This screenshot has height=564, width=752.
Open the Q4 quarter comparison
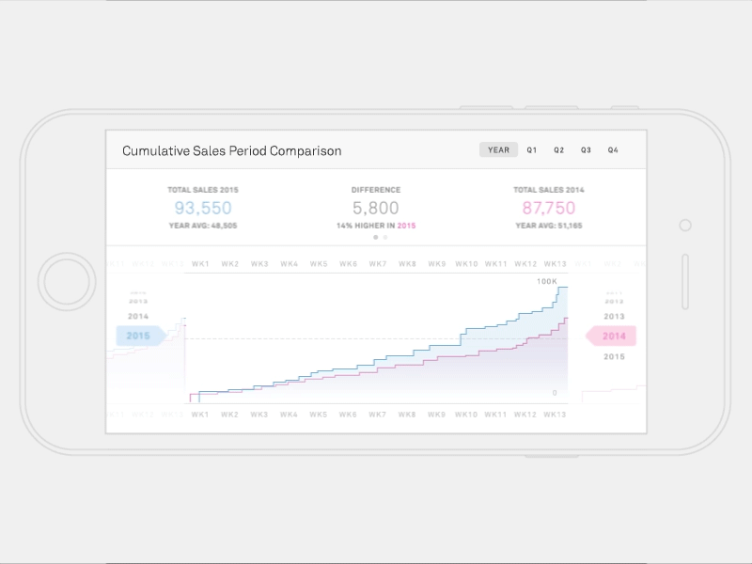tap(614, 149)
